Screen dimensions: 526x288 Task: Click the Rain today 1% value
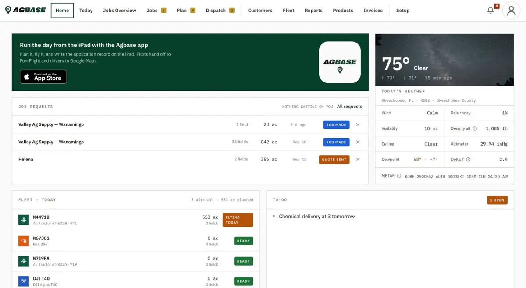point(505,113)
